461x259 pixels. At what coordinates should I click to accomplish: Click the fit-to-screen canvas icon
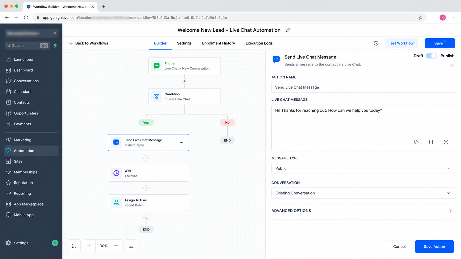[74, 246]
